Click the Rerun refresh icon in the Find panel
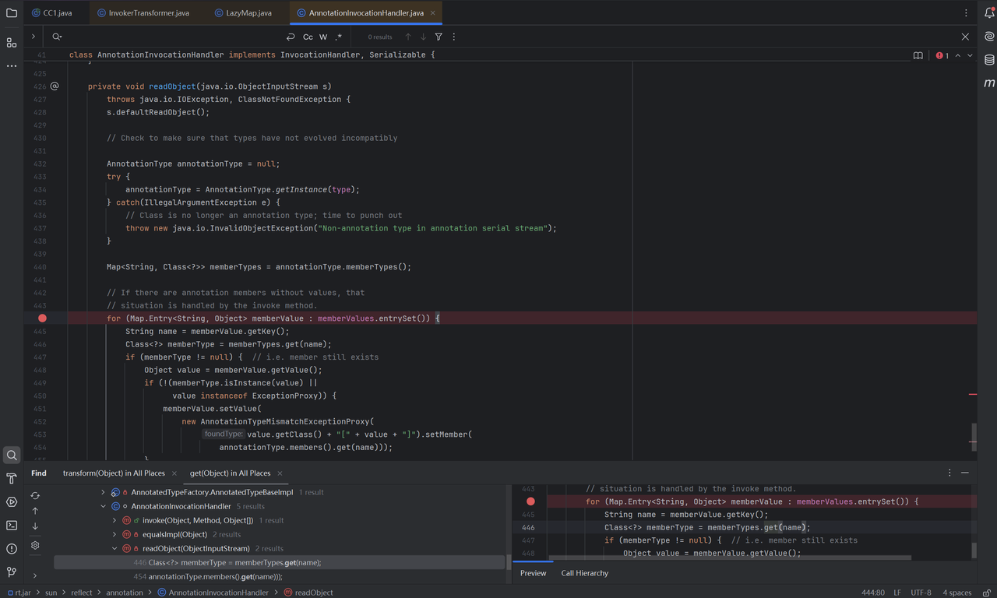Viewport: 997px width, 598px height. 35,495
